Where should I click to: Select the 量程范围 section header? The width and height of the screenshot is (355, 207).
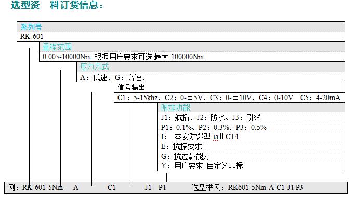[57, 47]
